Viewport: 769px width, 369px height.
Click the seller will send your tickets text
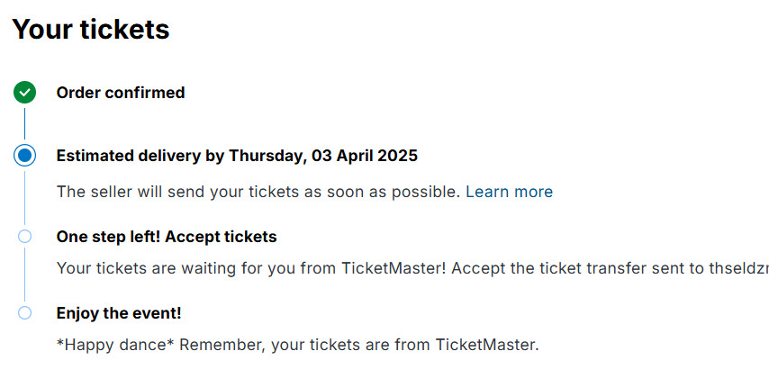click(x=258, y=192)
